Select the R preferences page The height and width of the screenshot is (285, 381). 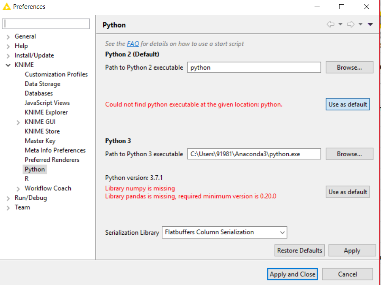click(x=27, y=179)
